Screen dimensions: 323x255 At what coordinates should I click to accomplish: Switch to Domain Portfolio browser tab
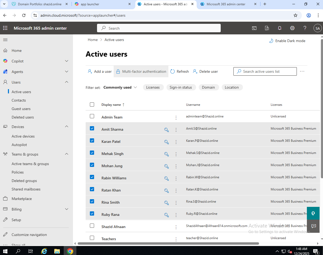(40, 4)
